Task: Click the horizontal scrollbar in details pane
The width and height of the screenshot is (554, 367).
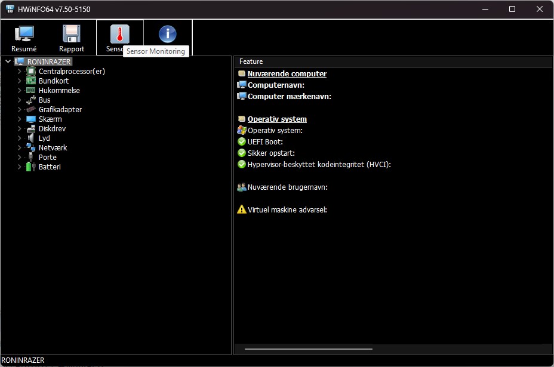Action: (x=308, y=349)
